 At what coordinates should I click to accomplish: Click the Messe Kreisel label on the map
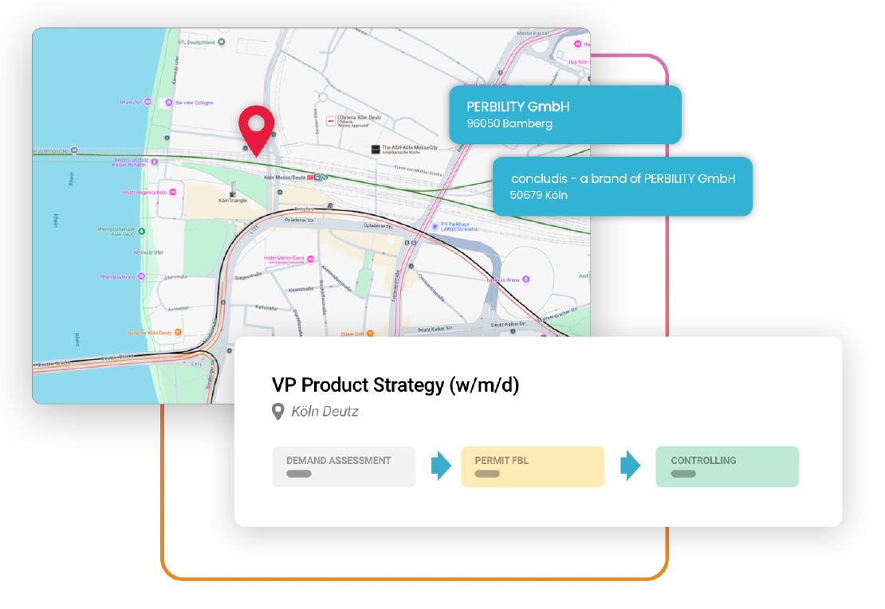[533, 33]
